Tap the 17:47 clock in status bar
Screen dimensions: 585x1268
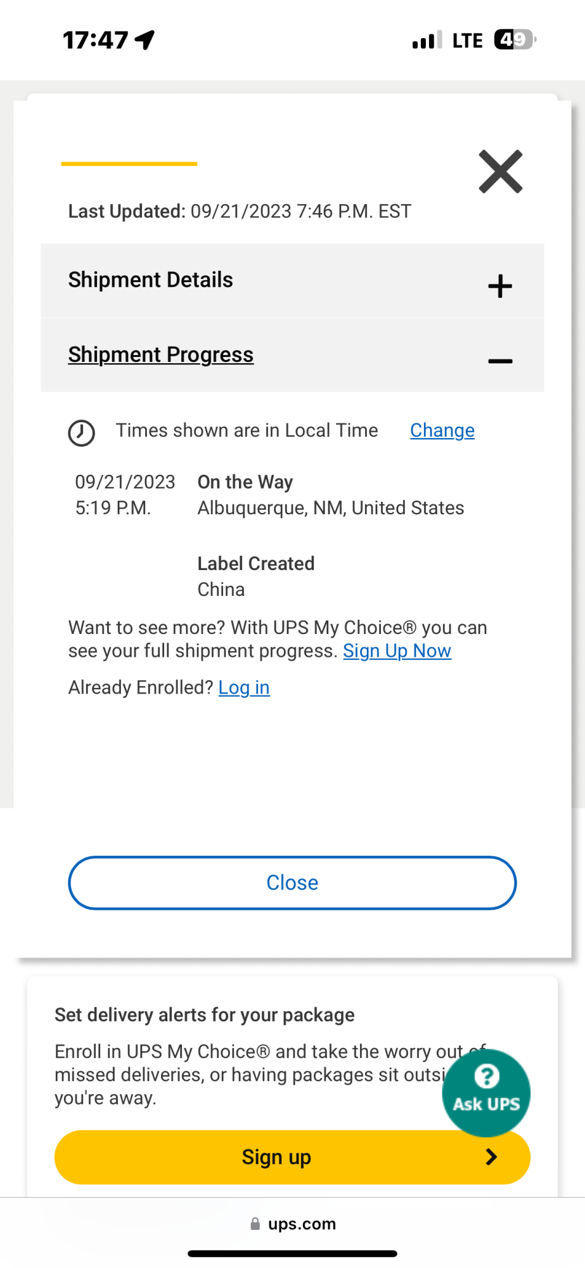pos(96,40)
